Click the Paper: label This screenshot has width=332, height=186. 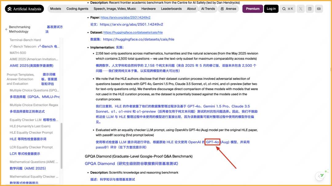coord(95,17)
